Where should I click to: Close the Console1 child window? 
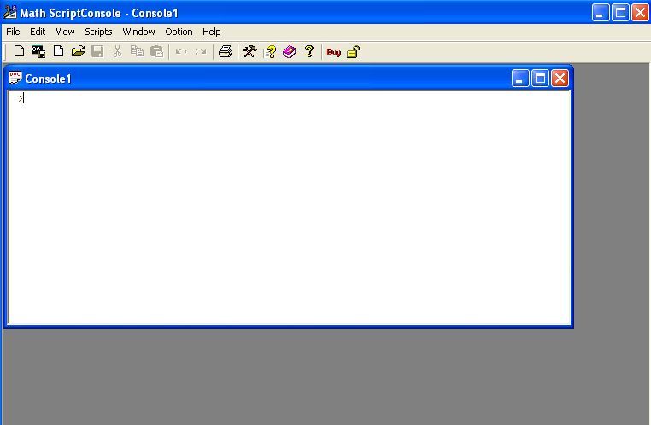[x=560, y=78]
